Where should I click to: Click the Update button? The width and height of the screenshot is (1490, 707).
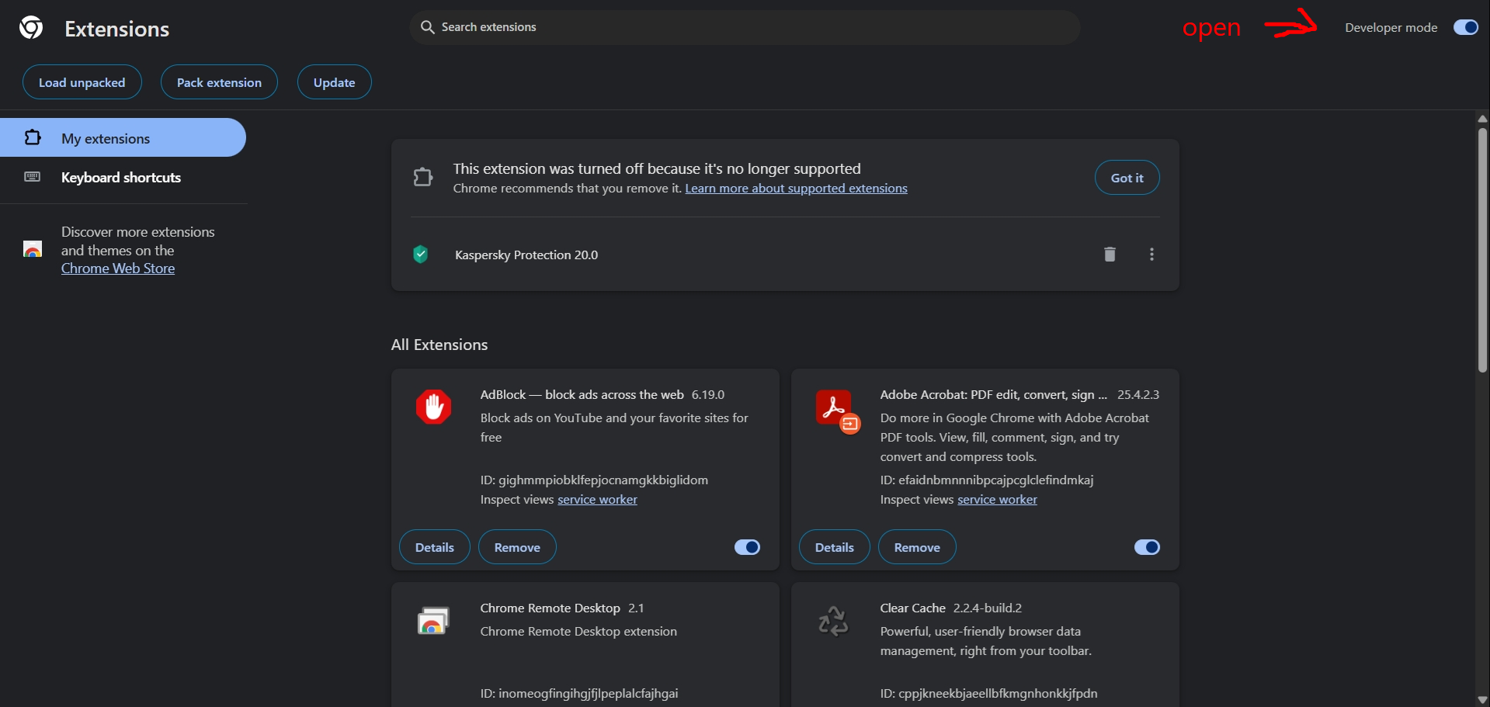[335, 82]
